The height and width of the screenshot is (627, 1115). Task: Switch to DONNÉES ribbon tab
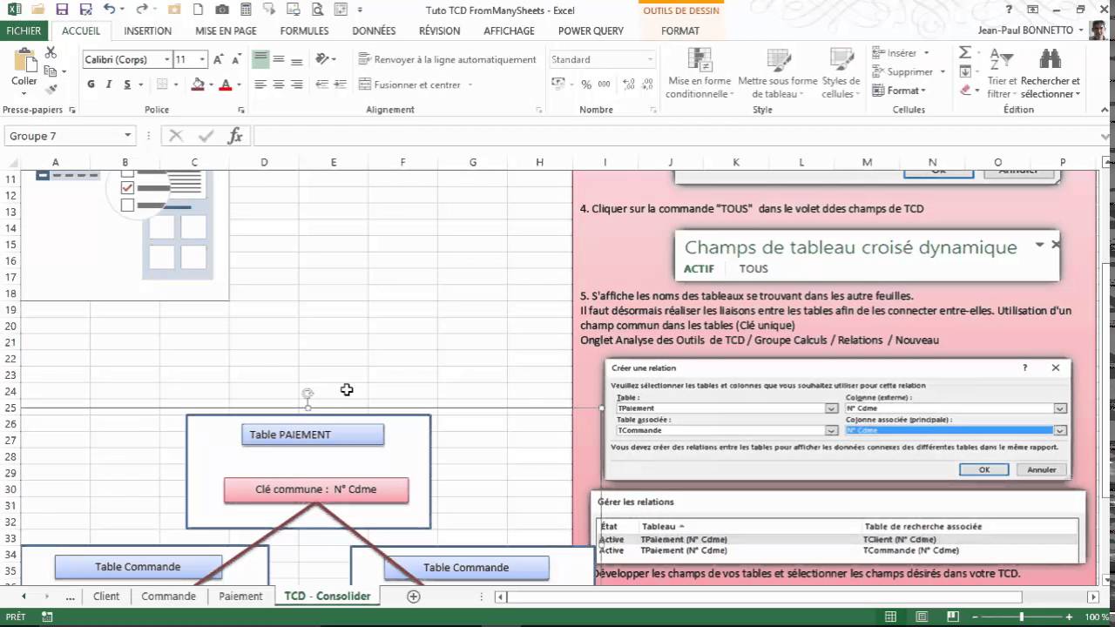coord(374,30)
